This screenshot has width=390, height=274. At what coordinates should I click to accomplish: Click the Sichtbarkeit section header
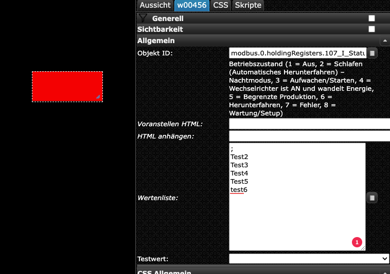click(160, 29)
